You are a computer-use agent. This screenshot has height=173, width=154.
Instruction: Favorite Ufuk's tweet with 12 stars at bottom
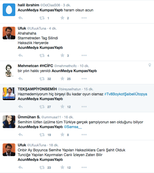[x=62, y=167]
